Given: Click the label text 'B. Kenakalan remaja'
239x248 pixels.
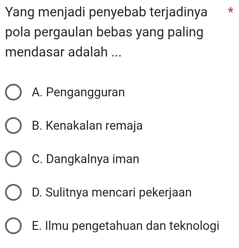Looking at the screenshot, I should pyautogui.click(x=87, y=126).
